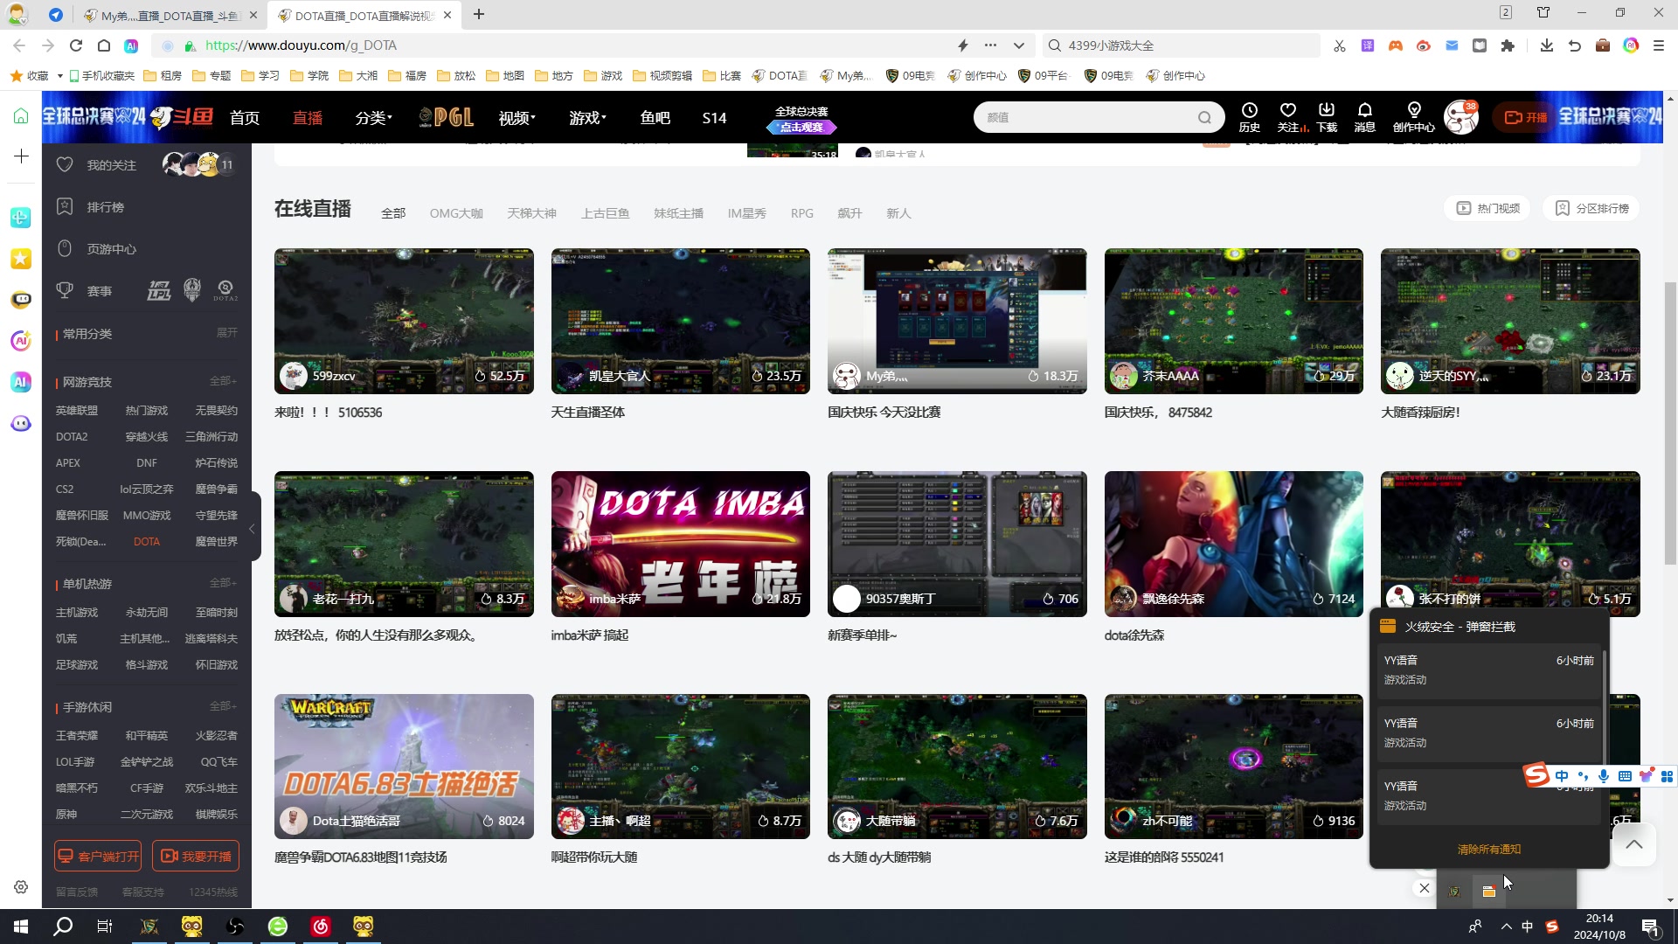
Task: Close the floating widget with X button
Action: [x=1424, y=888]
